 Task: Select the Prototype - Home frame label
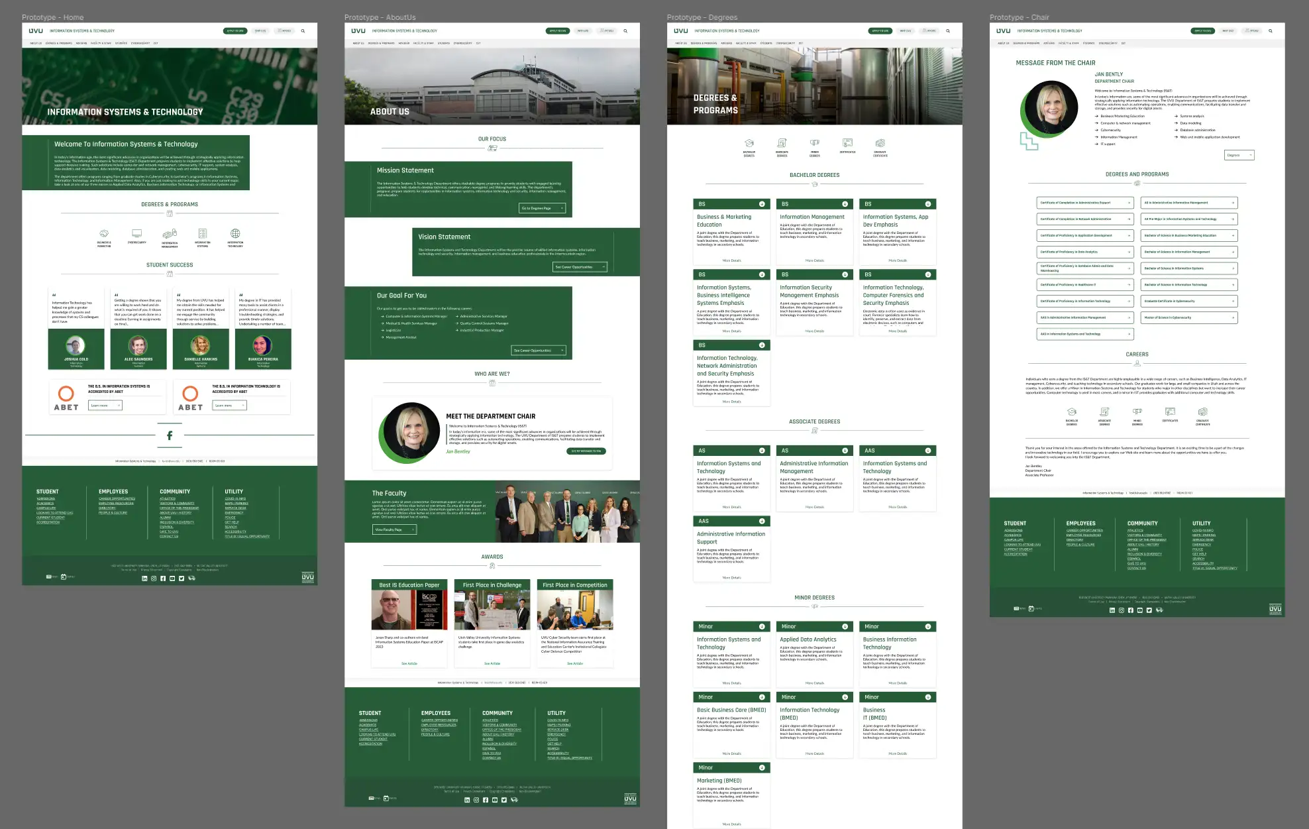(53, 17)
